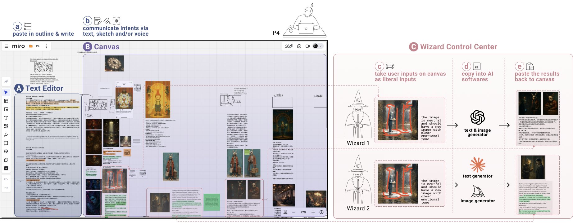Open the AI sparkle assistant tool
Viewport: 573px width, 224px height.
pyautogui.click(x=6, y=81)
